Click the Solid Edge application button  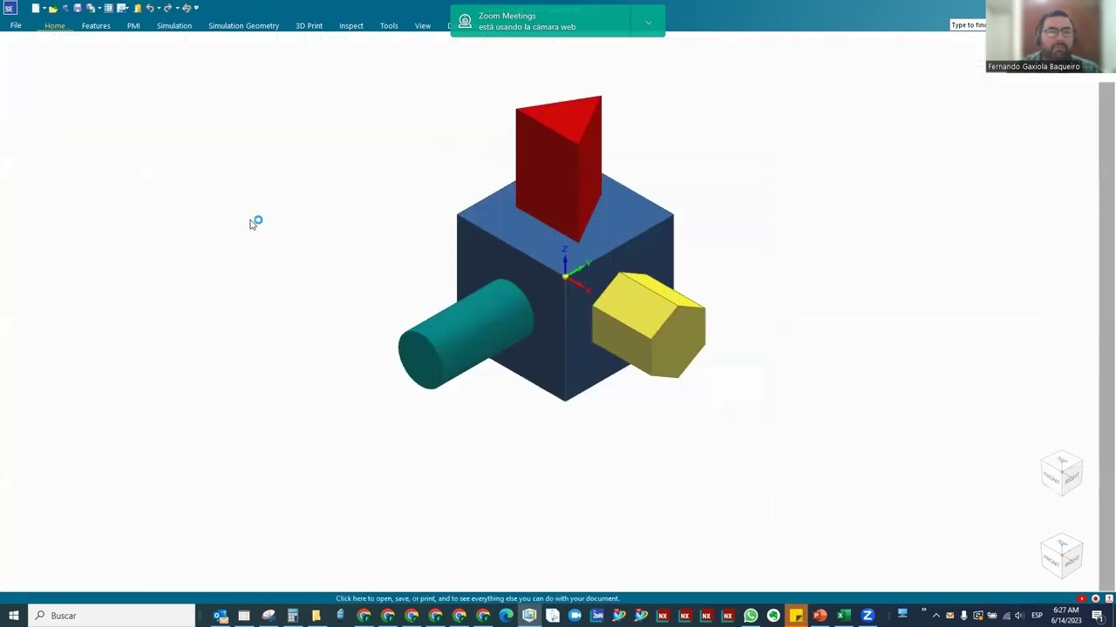coord(10,9)
